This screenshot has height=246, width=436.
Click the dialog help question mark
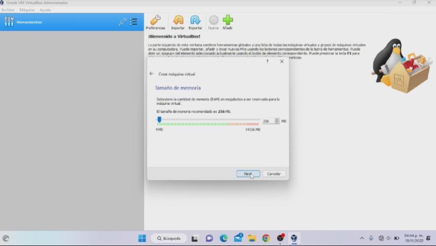(267, 61)
